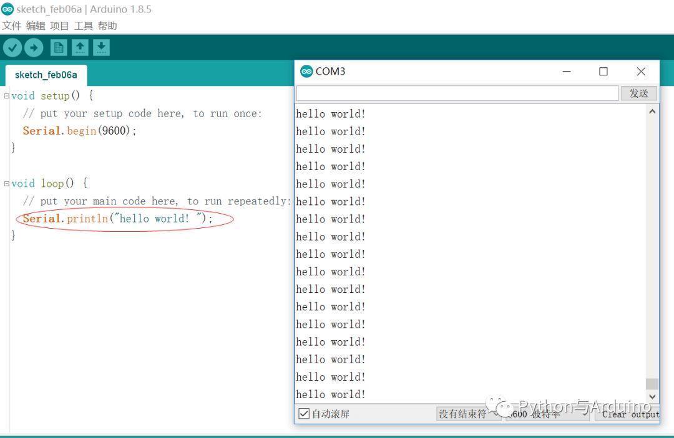Collapse the void loop() code block

(x=6, y=184)
